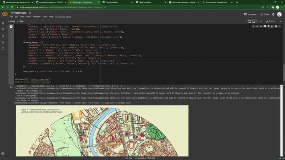Open the Insert menu

[x=28, y=17]
